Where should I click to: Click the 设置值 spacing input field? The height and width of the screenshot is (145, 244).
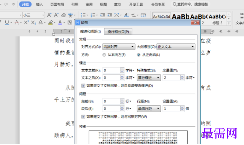171,109
